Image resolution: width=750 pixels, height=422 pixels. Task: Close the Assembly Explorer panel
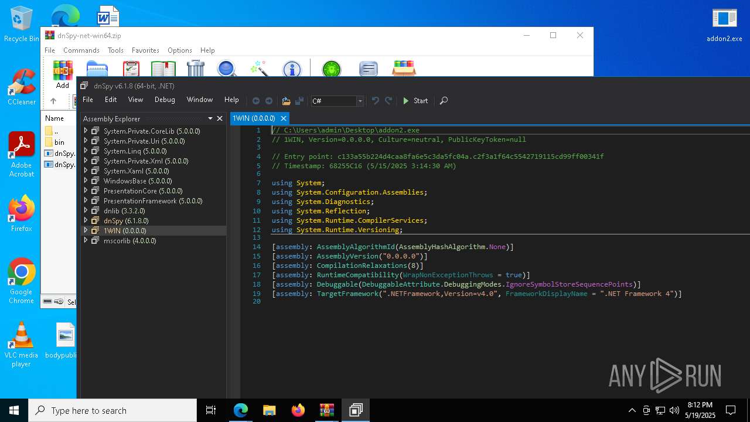click(x=220, y=118)
